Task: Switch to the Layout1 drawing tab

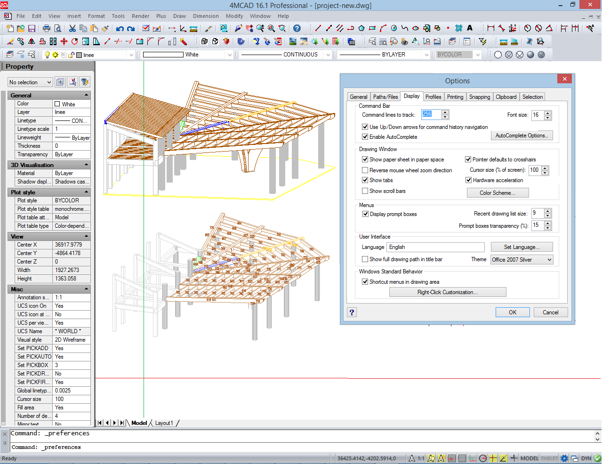Action: pyautogui.click(x=164, y=423)
